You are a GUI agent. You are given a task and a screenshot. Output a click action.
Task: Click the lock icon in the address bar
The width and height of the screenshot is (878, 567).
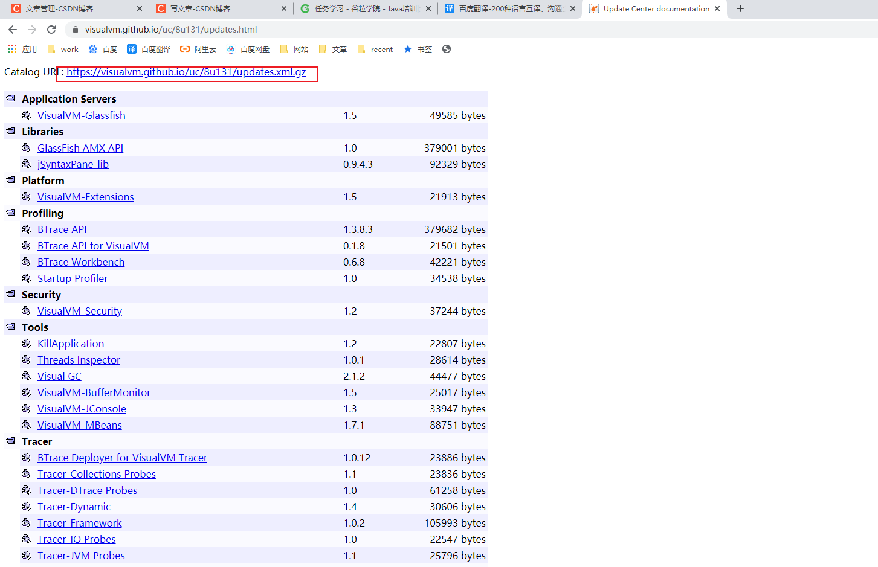[76, 30]
